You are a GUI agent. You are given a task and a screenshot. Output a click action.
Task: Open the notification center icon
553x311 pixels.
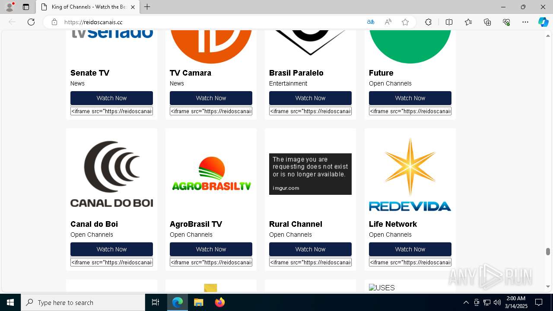coord(539,302)
